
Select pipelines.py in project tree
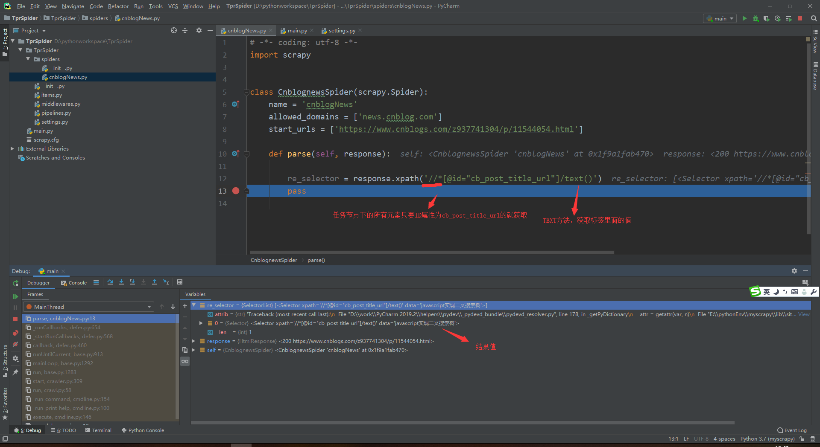[56, 113]
